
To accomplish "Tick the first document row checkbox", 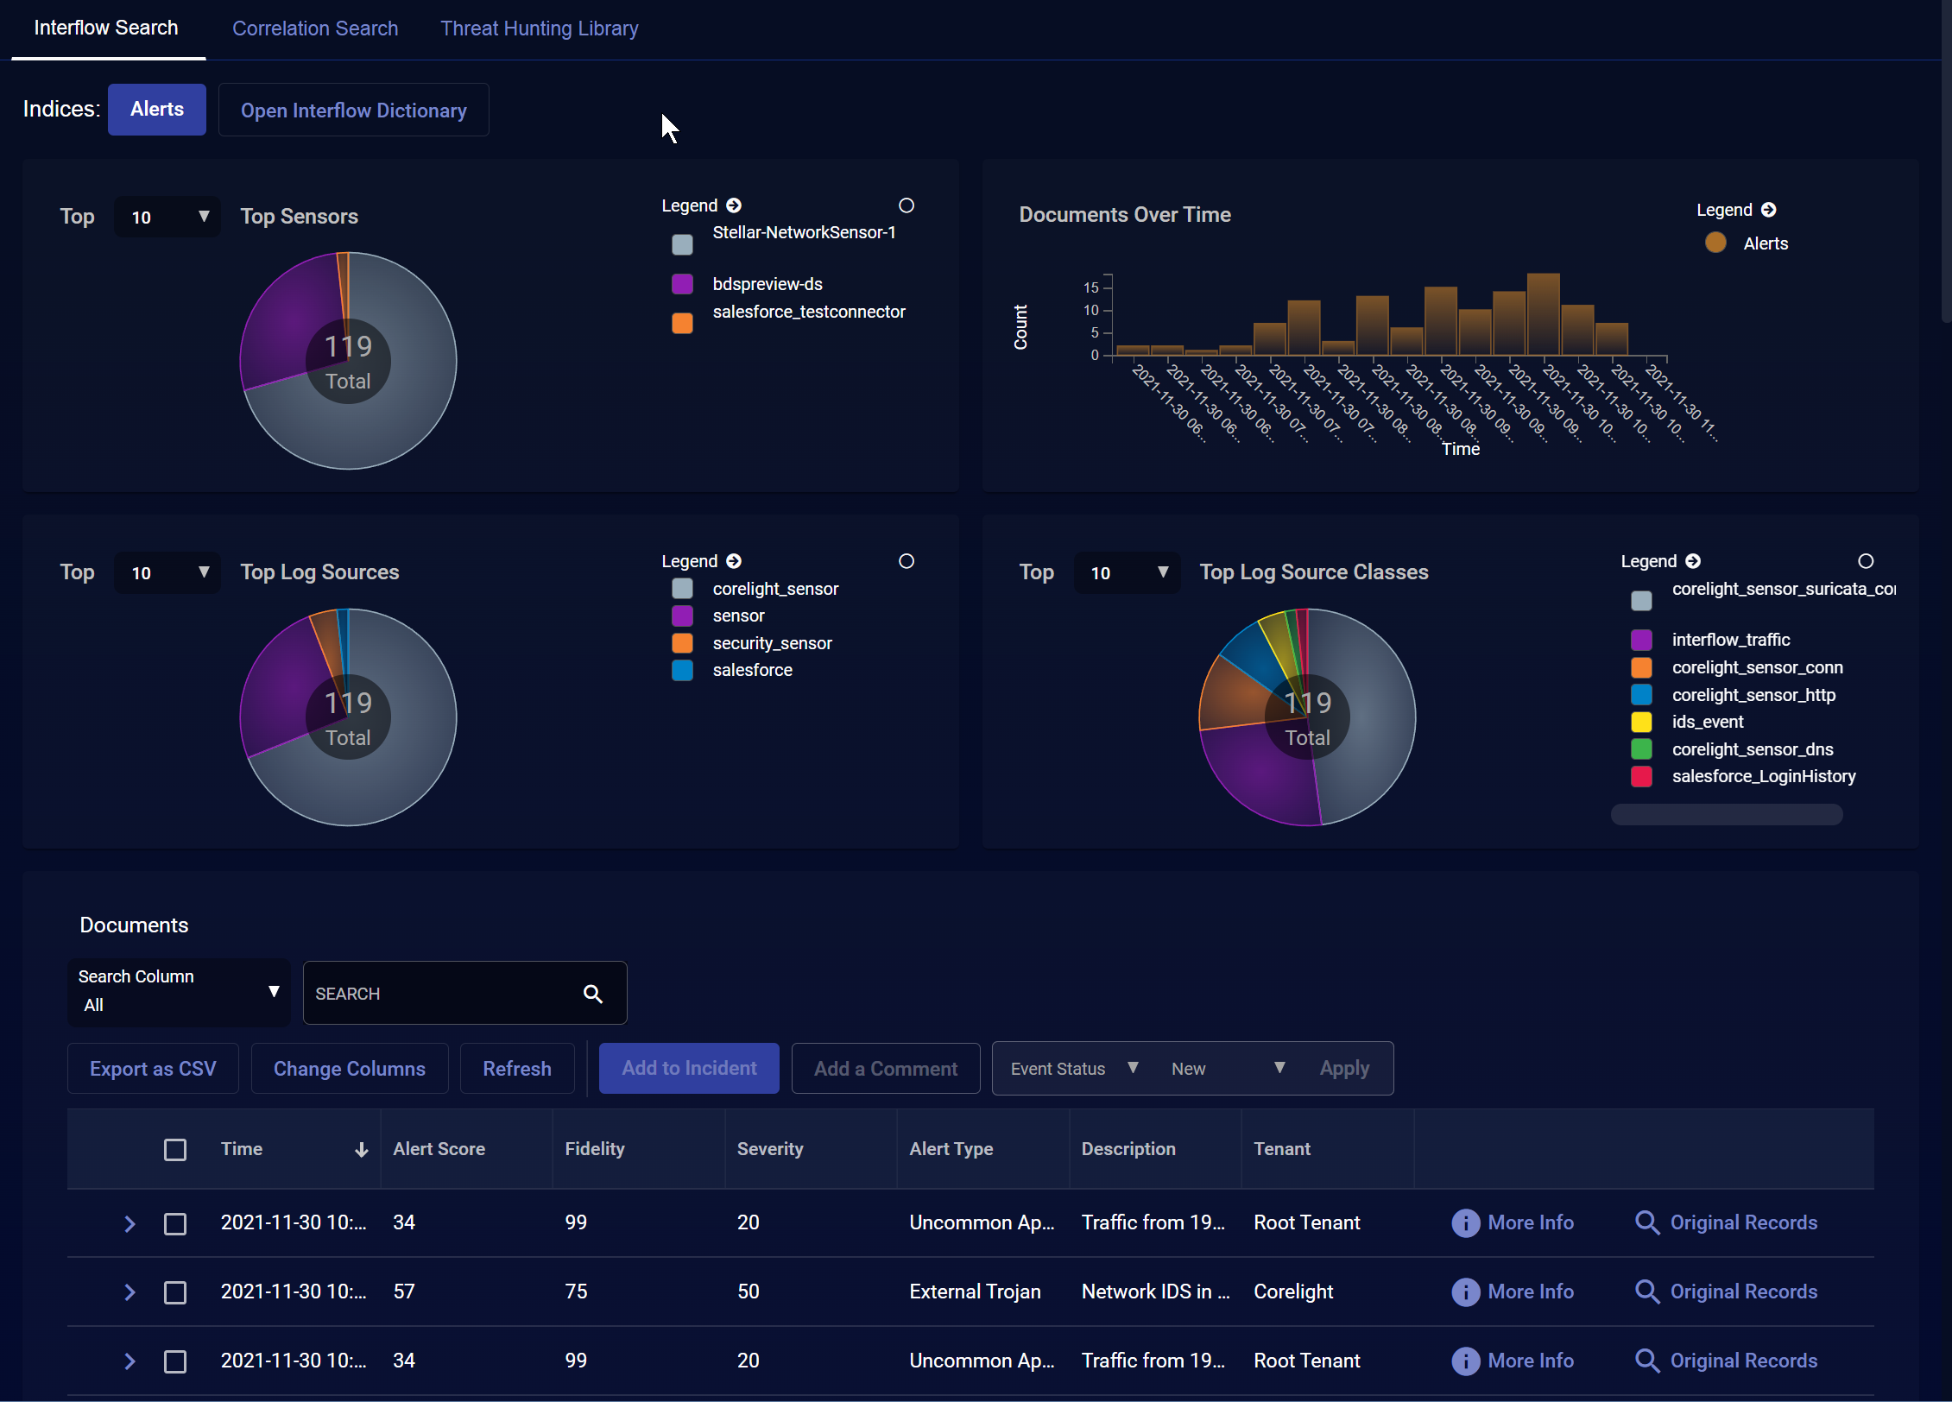I will click(x=175, y=1223).
